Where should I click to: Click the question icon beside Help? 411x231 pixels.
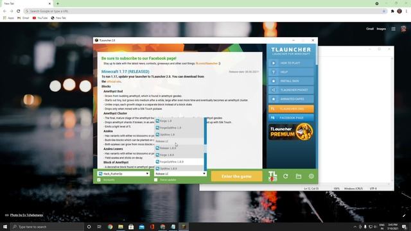(274, 72)
